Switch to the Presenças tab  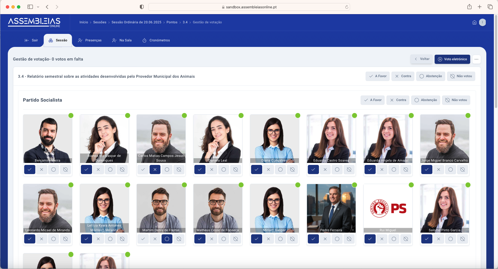pos(90,40)
